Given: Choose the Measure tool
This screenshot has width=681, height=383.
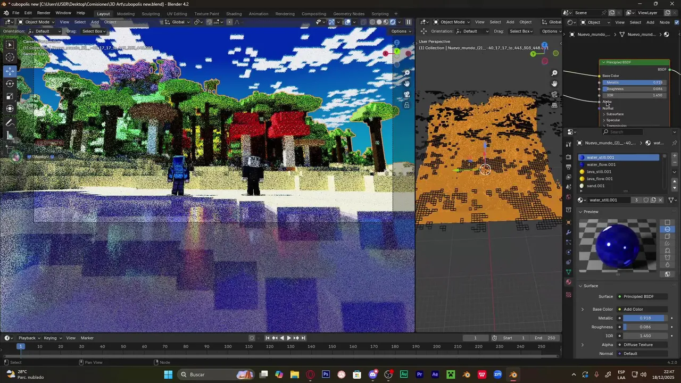Looking at the screenshot, I should [10, 136].
